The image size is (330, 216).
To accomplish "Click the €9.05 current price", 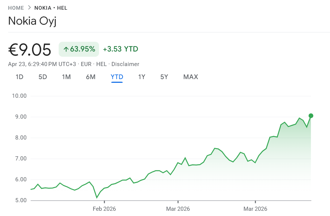I will [x=30, y=49].
